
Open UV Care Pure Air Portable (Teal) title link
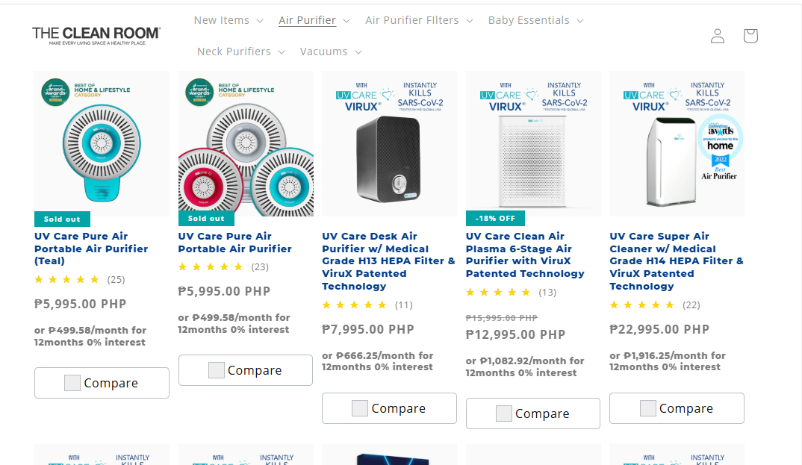[x=91, y=249]
